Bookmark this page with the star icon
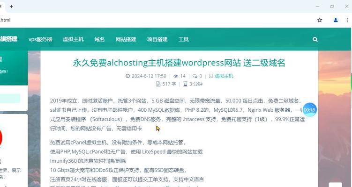Viewport: 352px width, 187px height. coord(320,20)
